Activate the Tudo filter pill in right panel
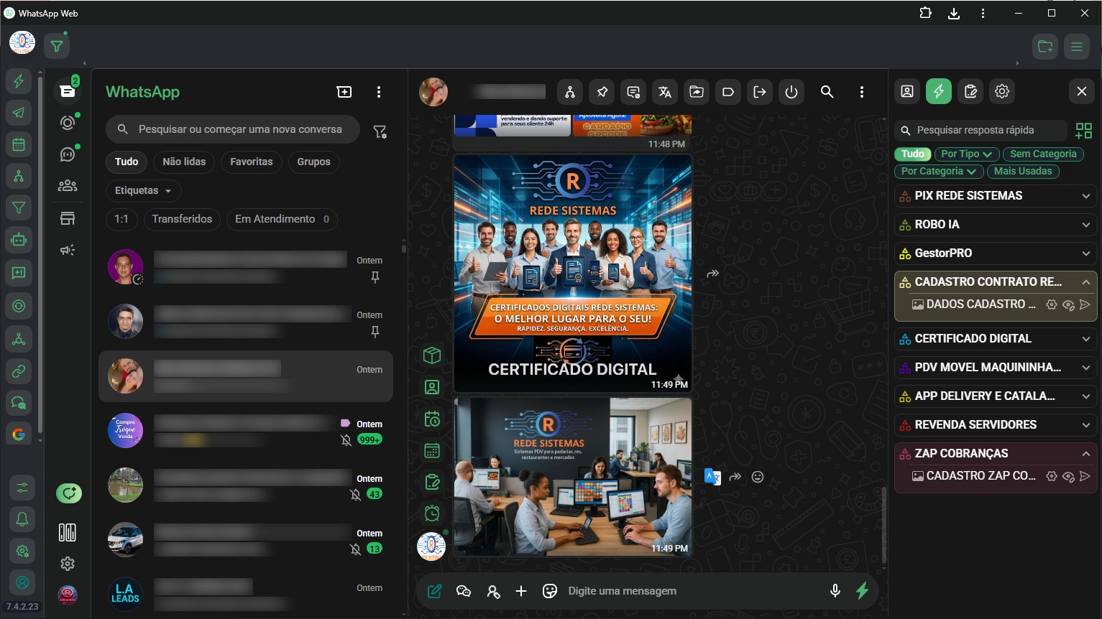This screenshot has height=619, width=1102. pos(912,154)
